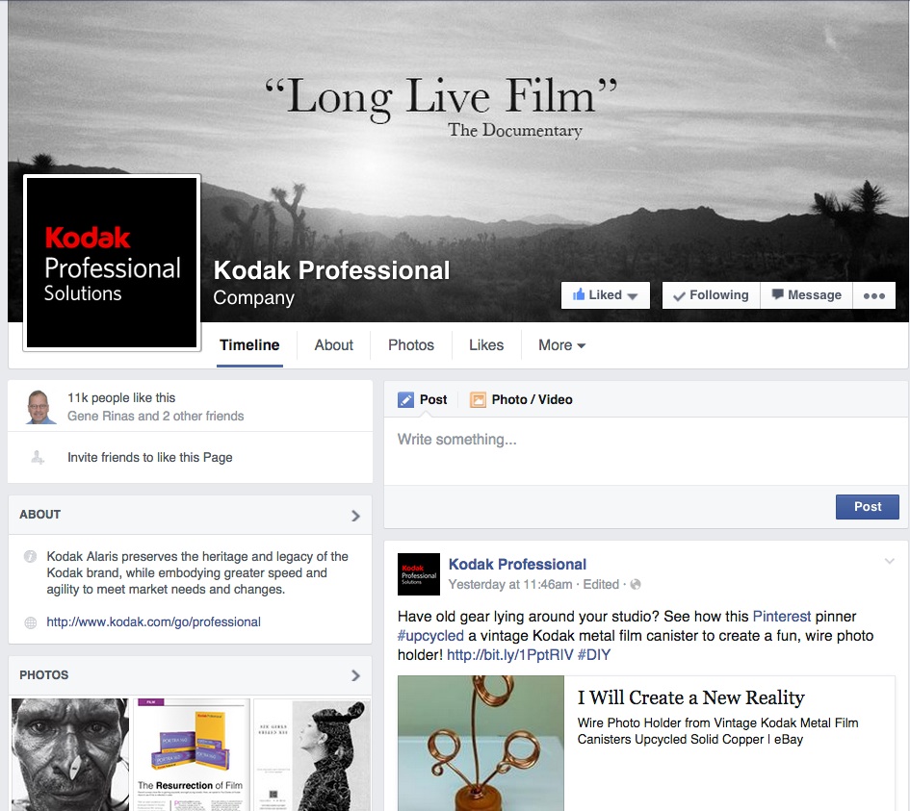Click the Kodak Professional page title
Viewport: 910px width, 811px height.
click(x=331, y=270)
